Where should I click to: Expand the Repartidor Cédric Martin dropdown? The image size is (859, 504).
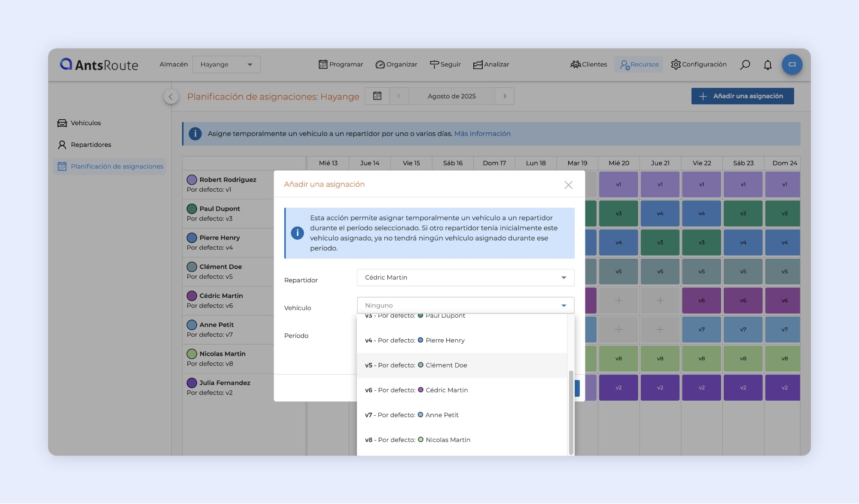pyautogui.click(x=465, y=278)
